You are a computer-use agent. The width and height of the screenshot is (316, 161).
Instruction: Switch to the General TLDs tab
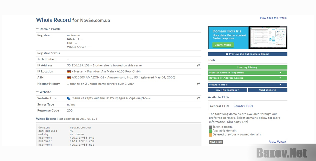[219, 106]
